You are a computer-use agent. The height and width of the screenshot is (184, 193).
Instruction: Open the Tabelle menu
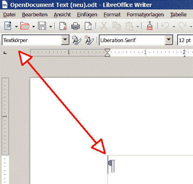178,15
